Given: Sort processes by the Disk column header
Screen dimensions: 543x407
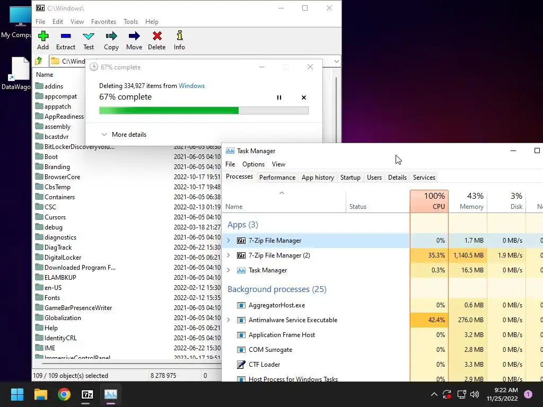Looking at the screenshot, I should pos(506,201).
